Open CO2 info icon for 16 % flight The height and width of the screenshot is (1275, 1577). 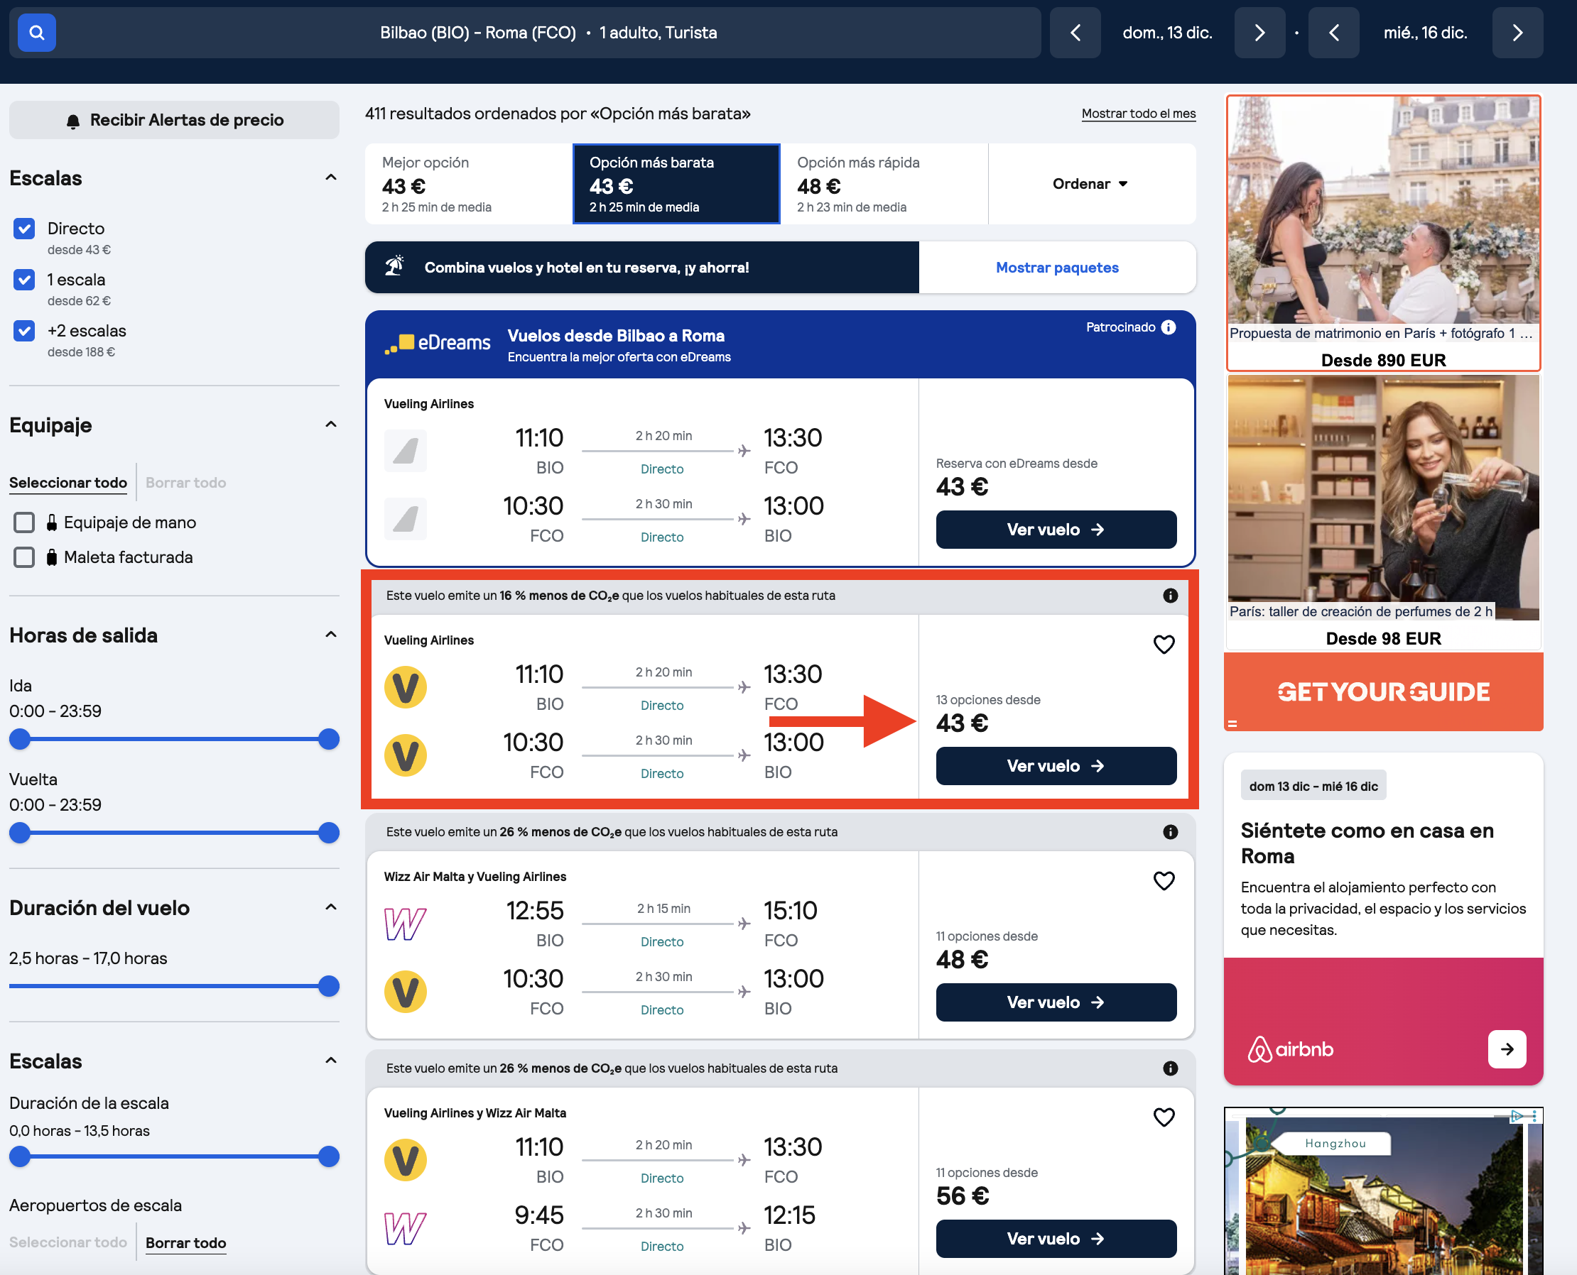pos(1171,596)
